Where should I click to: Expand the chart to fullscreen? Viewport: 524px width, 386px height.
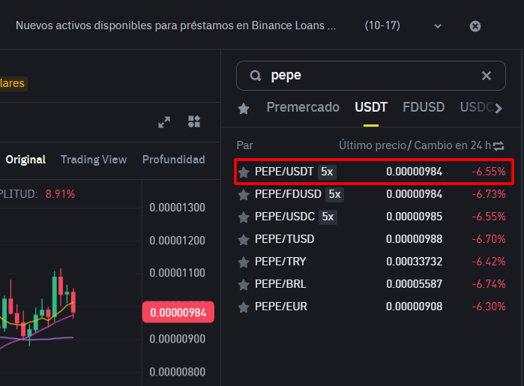(x=164, y=122)
